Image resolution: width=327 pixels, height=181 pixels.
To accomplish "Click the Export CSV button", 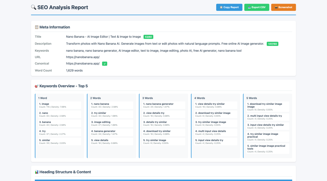I will click(257, 7).
